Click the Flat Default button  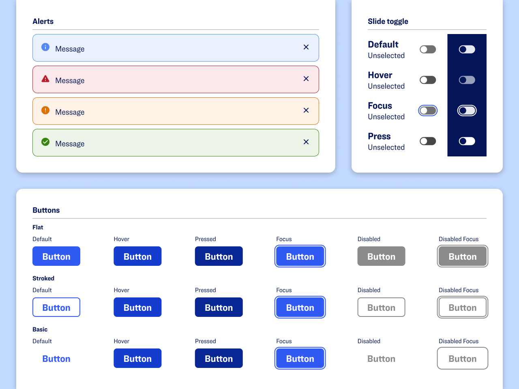click(x=56, y=256)
